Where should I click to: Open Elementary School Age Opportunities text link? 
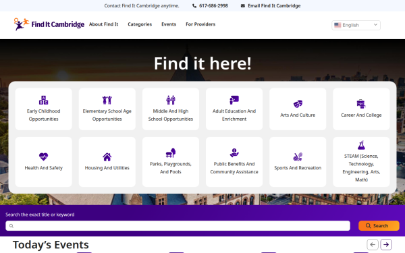[x=107, y=115]
